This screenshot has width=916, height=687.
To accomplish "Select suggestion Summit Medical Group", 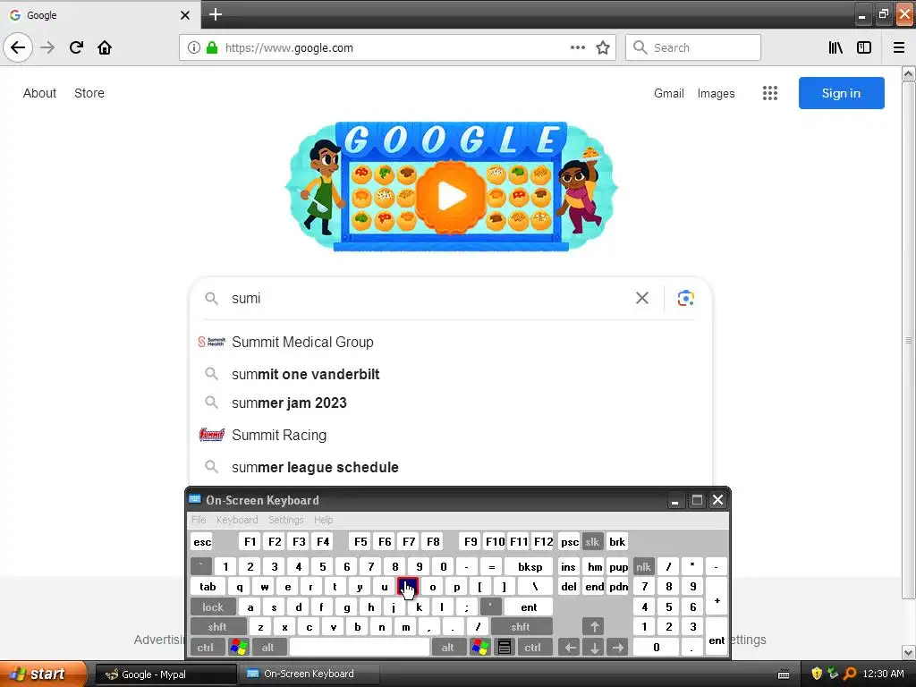I will 451,342.
